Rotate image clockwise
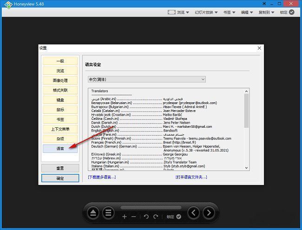This screenshot has width=302, height=230. (x=156, y=217)
